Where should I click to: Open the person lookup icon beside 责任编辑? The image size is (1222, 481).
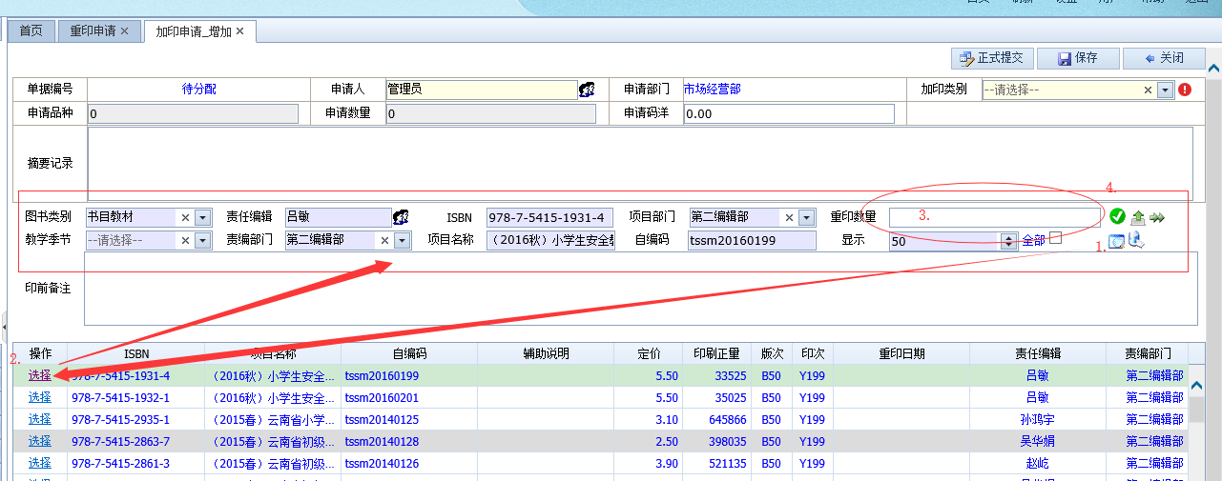coord(402,217)
